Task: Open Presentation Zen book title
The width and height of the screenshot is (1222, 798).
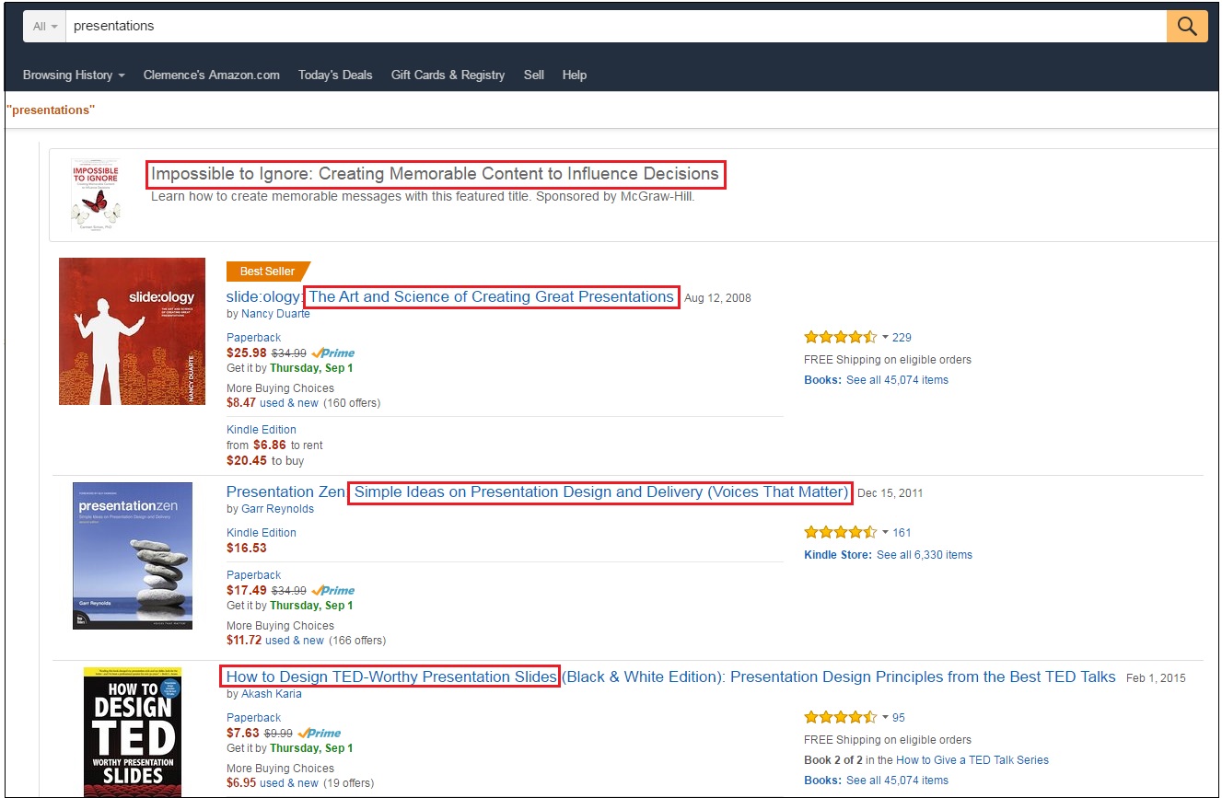Action: tap(537, 492)
